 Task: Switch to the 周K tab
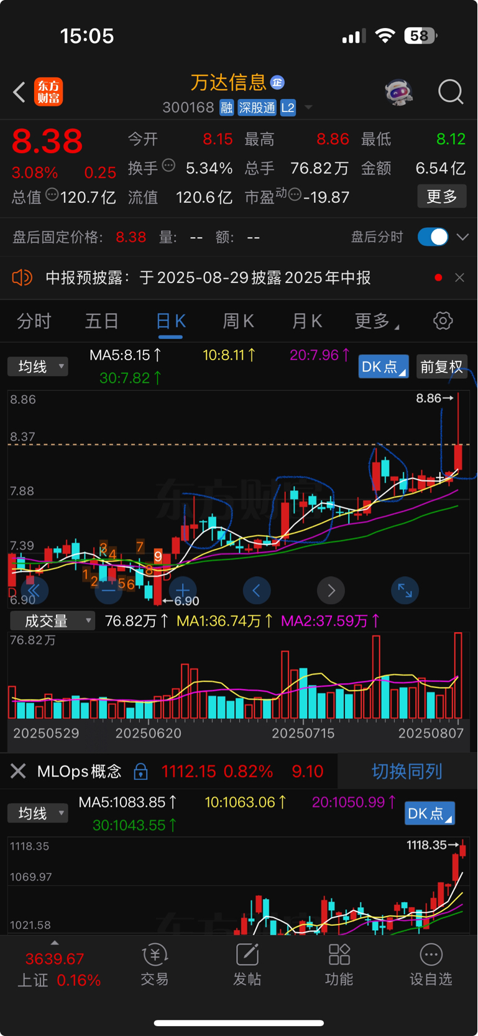(x=239, y=321)
